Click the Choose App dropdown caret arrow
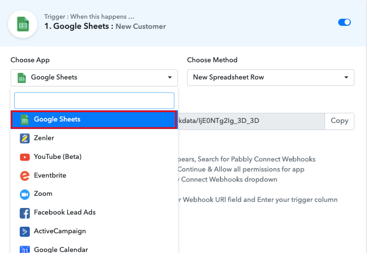The image size is (367, 253). (170, 77)
